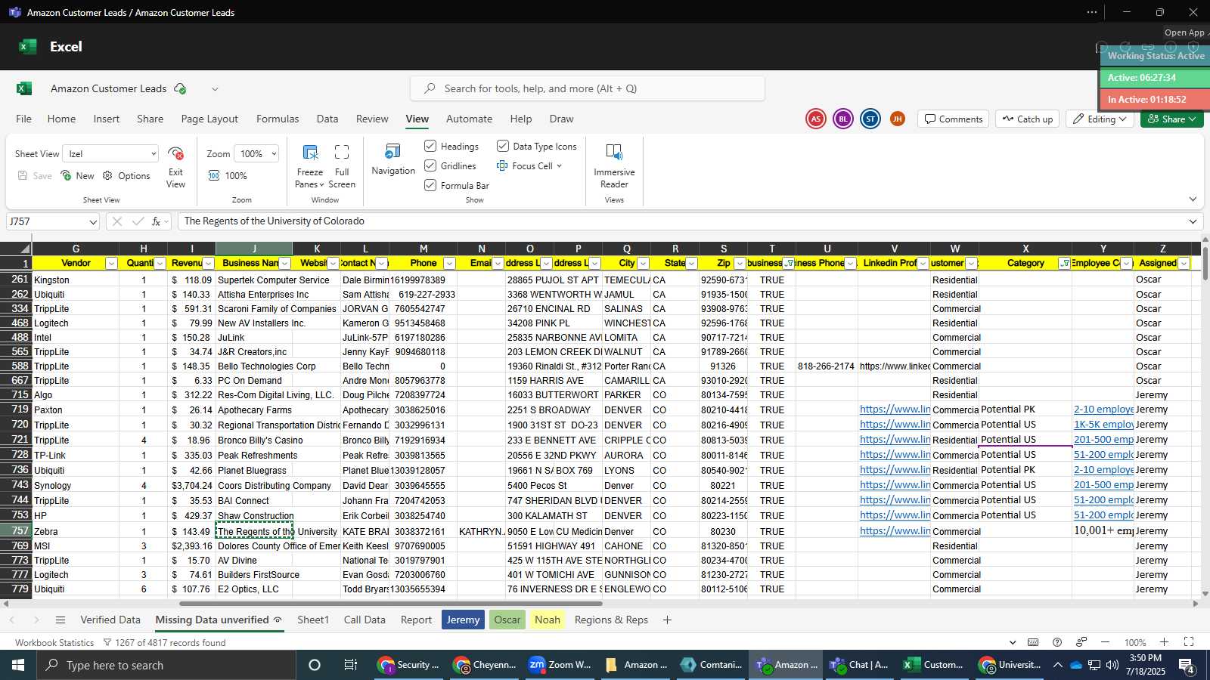Open the Category column filter
1210x680 pixels.
[1065, 264]
